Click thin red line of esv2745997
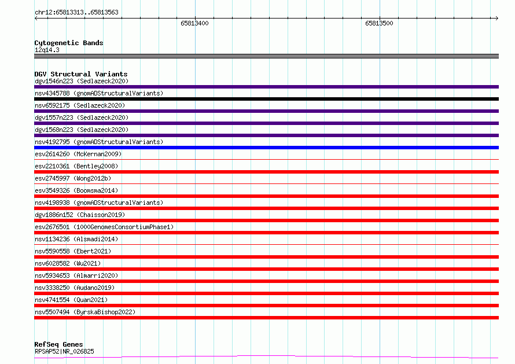This screenshot has height=364, width=515. click(266, 183)
